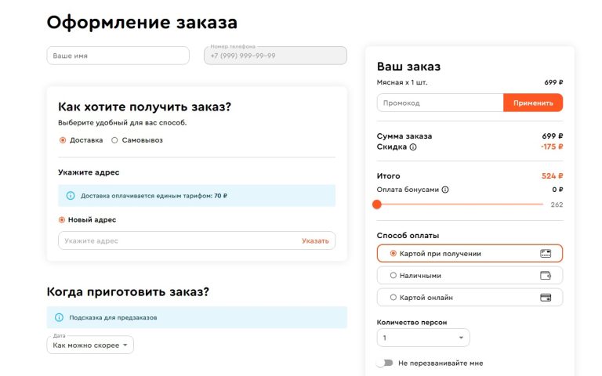602x376 pixels.
Task: Click the Указать address link
Action: coord(315,241)
